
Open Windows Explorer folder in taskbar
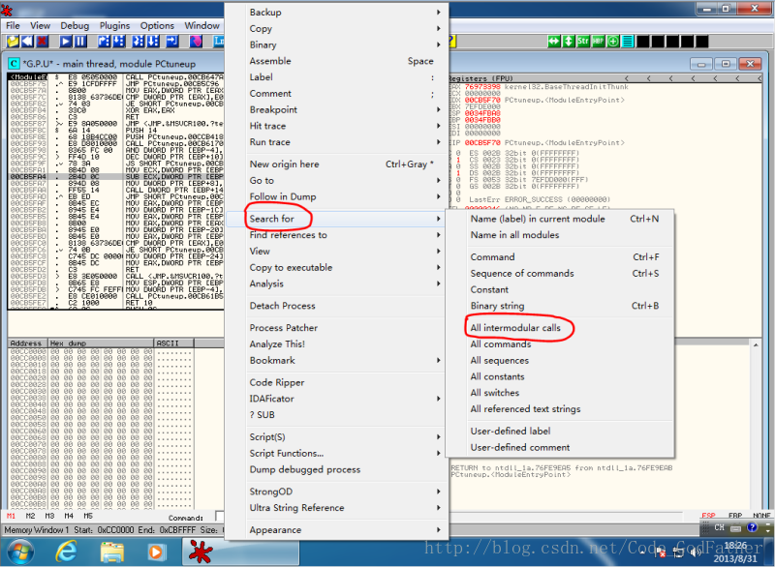click(x=112, y=552)
